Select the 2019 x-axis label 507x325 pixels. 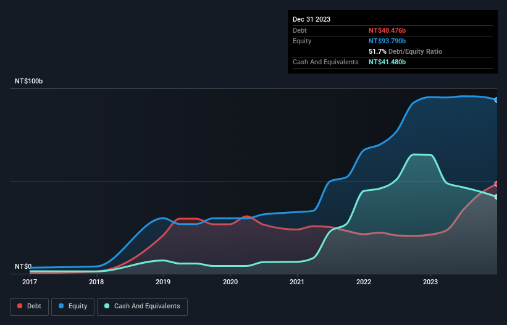click(x=163, y=282)
